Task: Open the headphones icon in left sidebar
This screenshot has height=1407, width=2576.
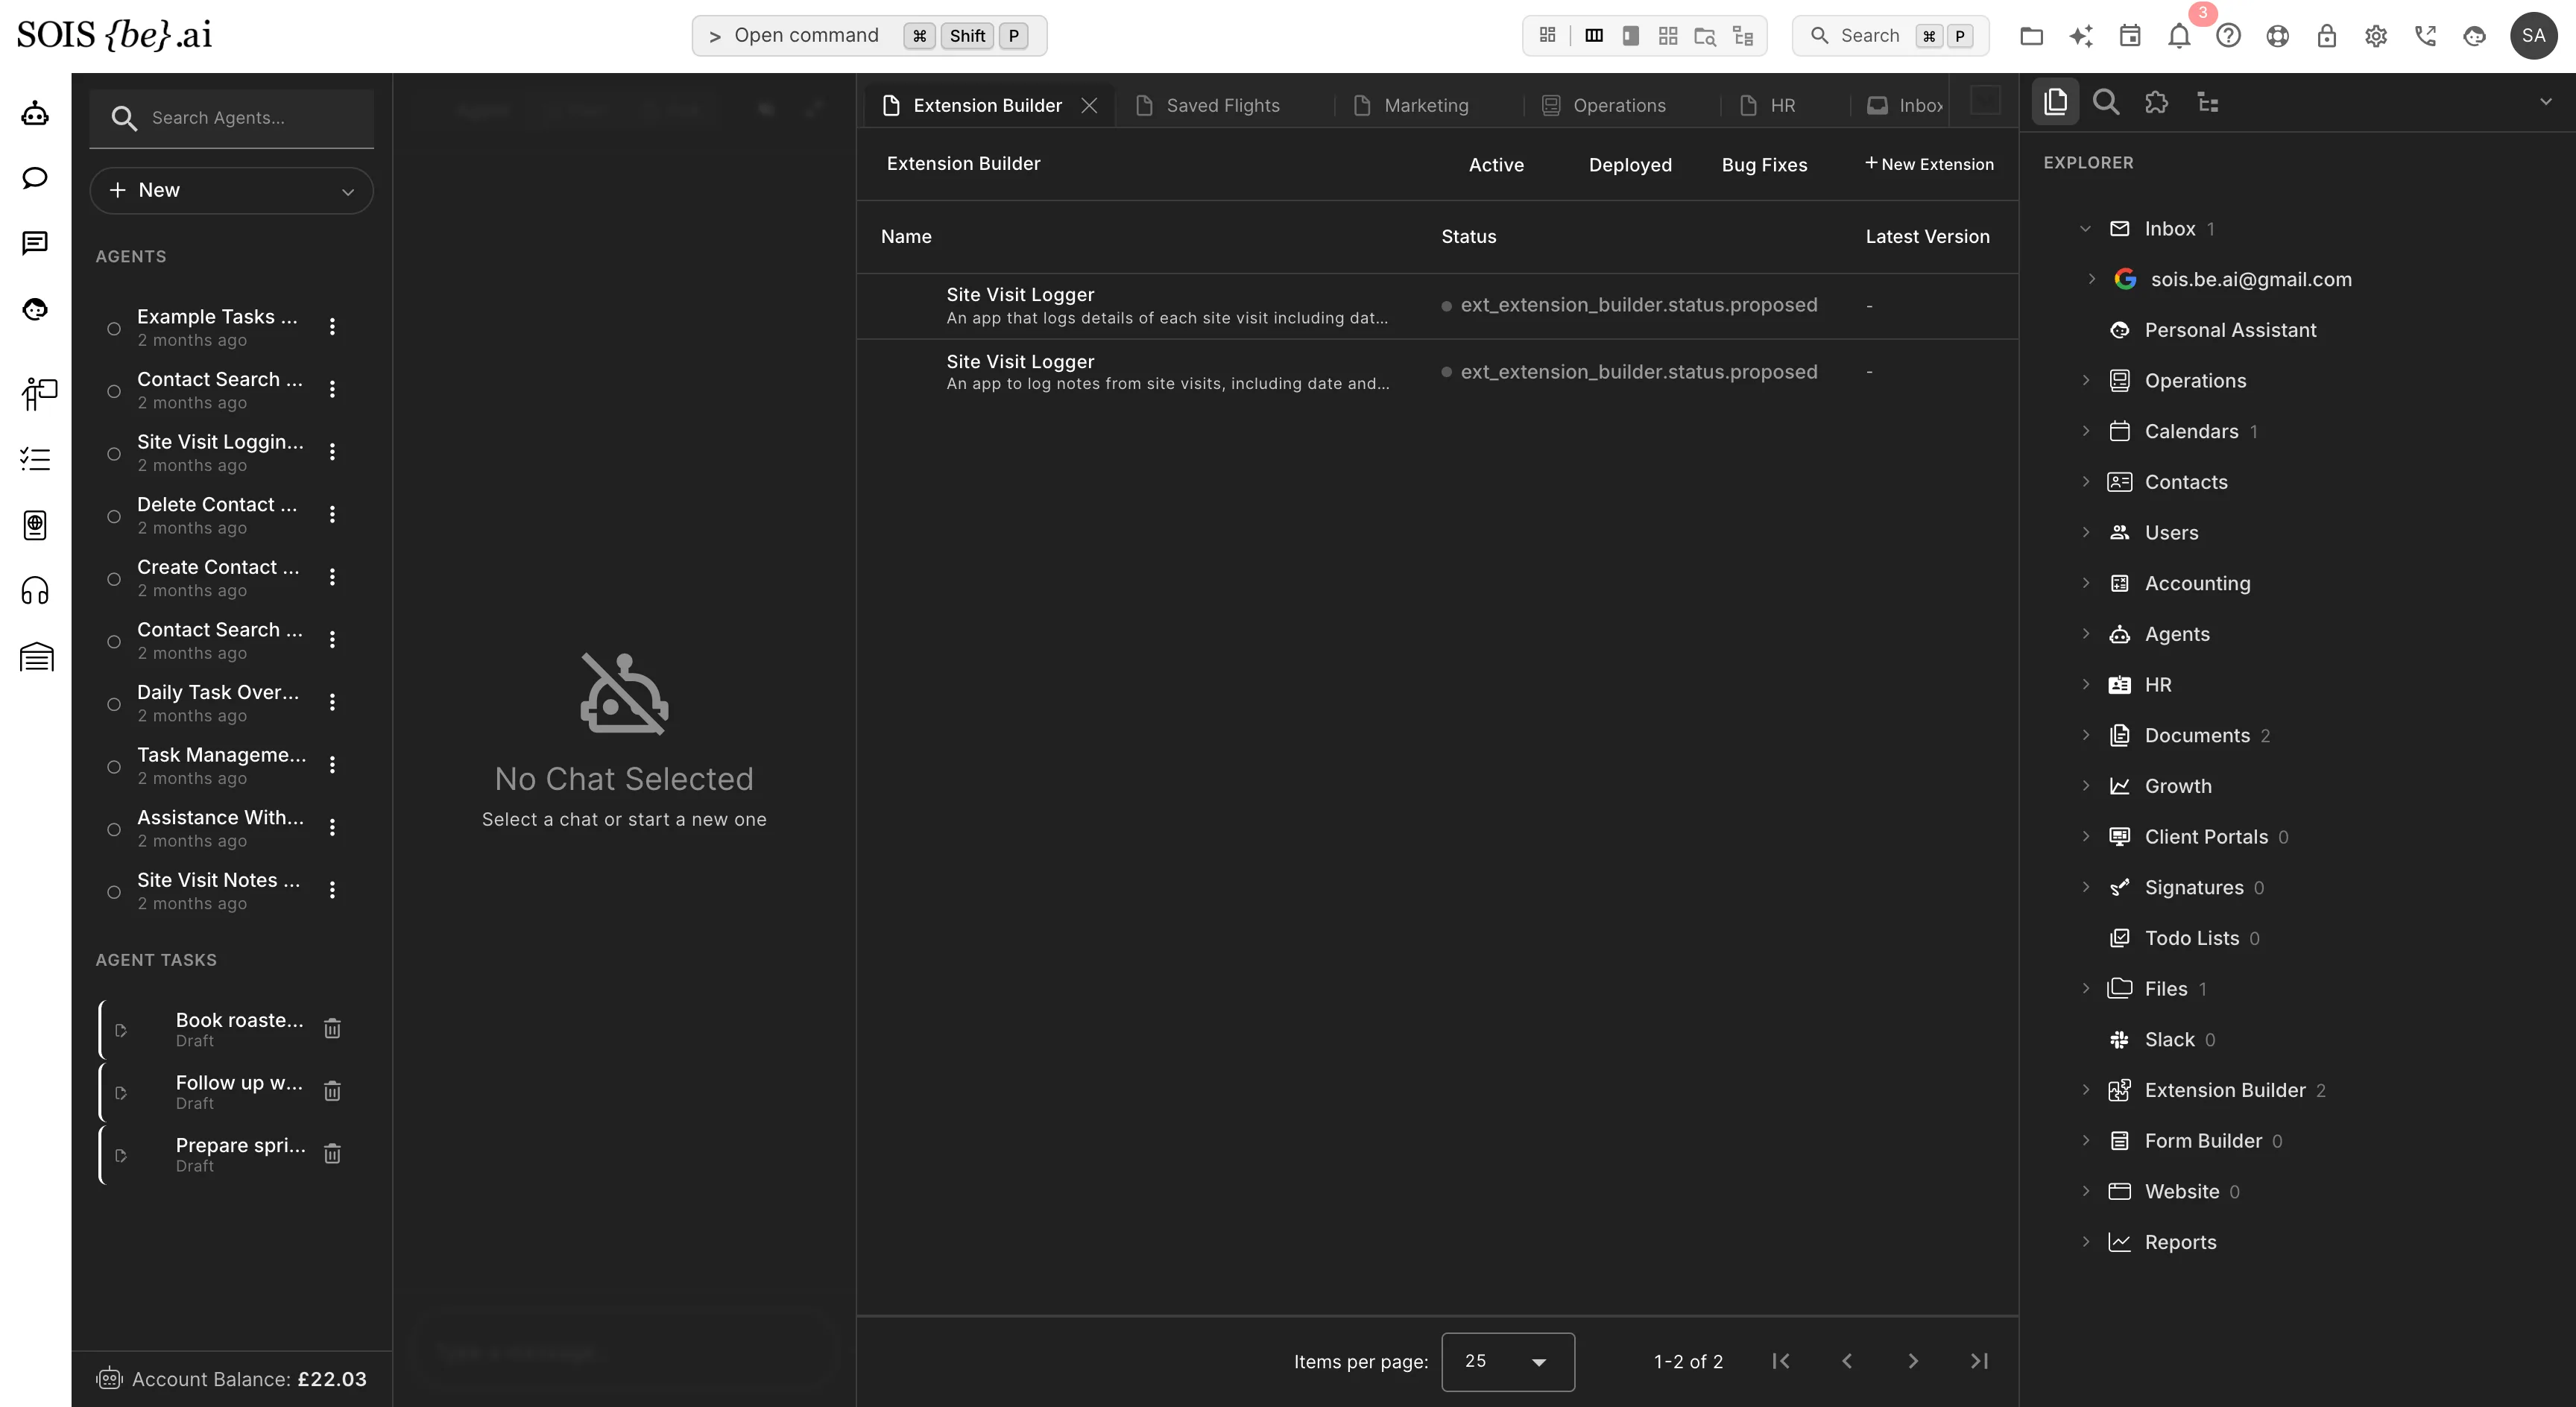Action: tap(35, 591)
